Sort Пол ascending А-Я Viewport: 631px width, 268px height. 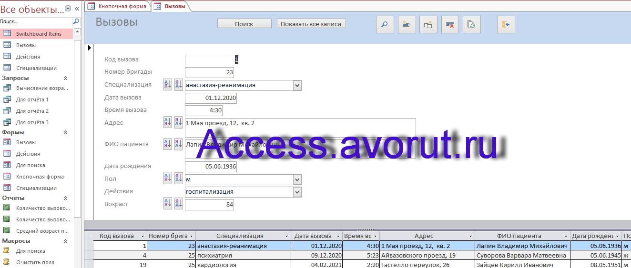pos(167,179)
